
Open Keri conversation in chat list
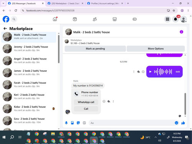(29, 96)
